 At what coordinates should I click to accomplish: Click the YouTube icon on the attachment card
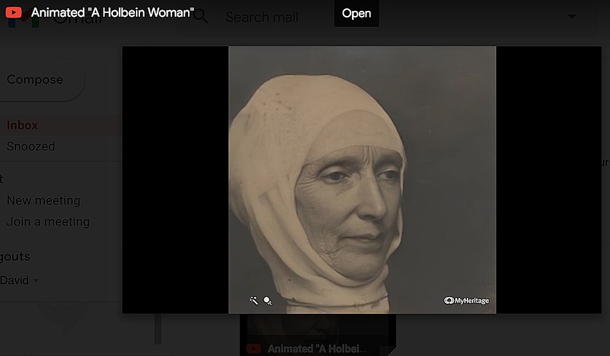click(x=254, y=349)
